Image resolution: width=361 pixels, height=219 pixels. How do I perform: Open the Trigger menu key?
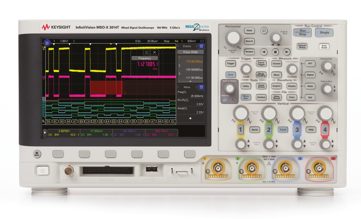click(230, 64)
